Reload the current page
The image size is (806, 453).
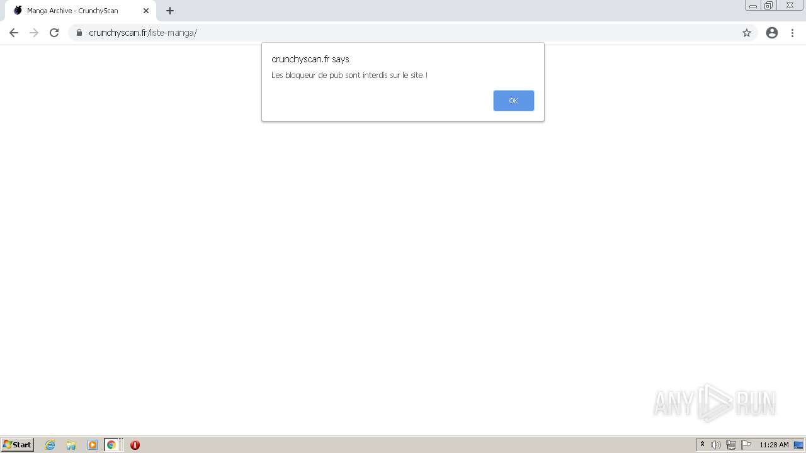pyautogui.click(x=54, y=33)
